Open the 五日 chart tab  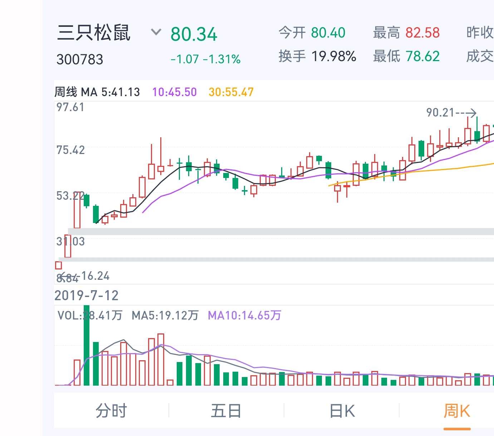[x=226, y=411]
